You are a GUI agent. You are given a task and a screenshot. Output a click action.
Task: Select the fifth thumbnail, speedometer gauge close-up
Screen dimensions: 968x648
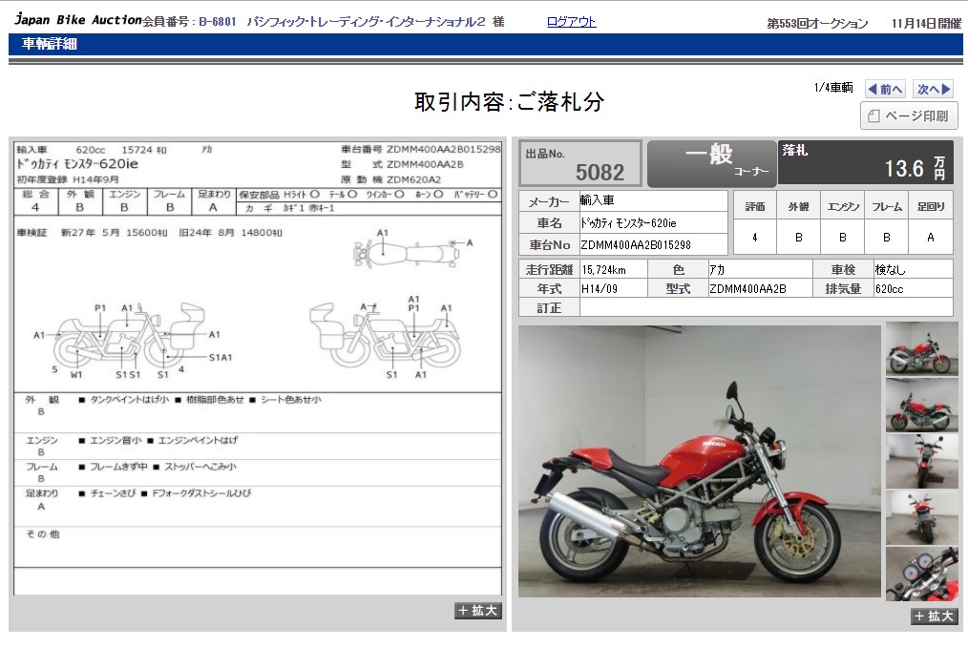[921, 574]
